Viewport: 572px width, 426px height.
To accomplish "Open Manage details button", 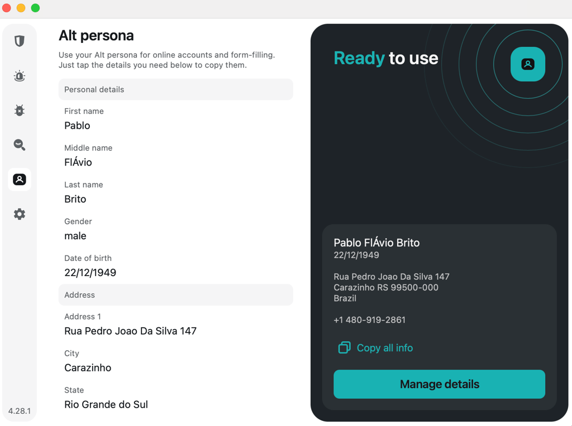I will [439, 384].
